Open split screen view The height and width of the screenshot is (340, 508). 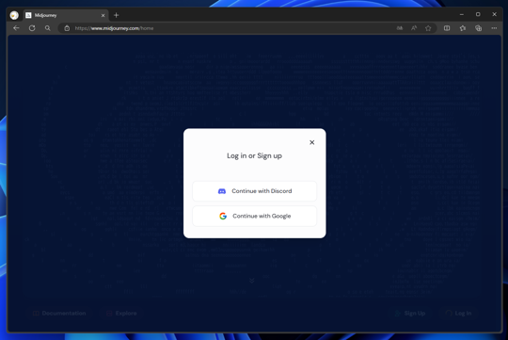[x=447, y=28]
